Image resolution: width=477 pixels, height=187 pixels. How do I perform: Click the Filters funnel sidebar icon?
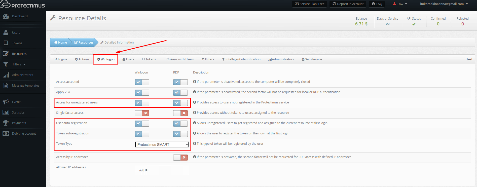tap(6, 64)
